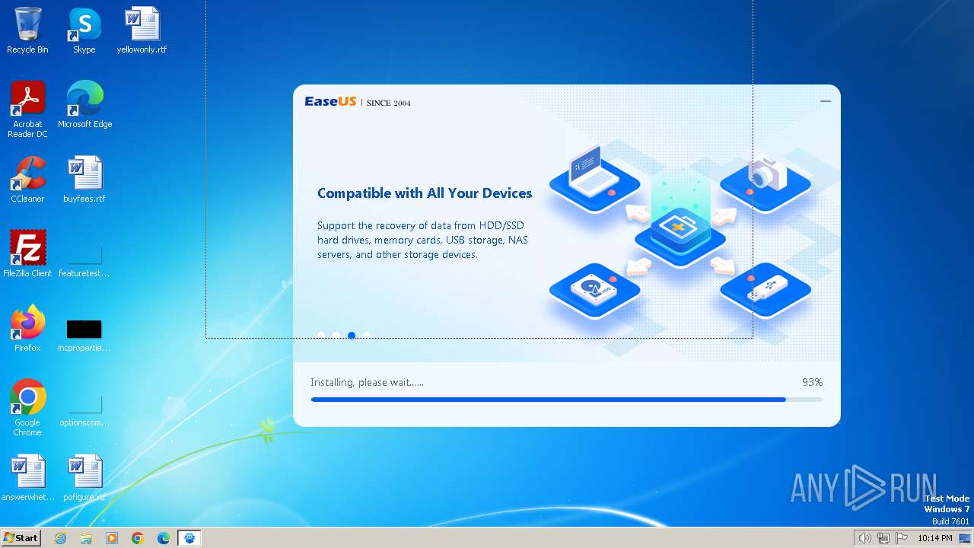This screenshot has width=974, height=548.
Task: Open Acrobat Reader DC shortcut
Action: pos(27,110)
